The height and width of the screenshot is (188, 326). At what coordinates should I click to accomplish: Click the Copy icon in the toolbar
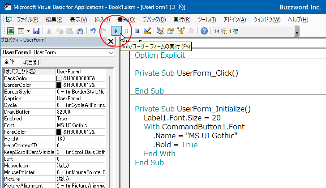[x=59, y=31]
